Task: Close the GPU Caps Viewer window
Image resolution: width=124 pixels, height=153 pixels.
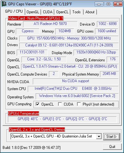Action: 118,4
